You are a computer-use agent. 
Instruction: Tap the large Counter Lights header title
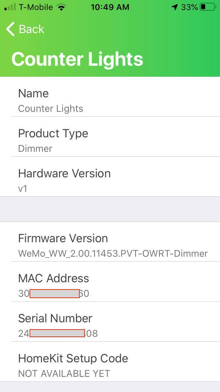tap(77, 59)
